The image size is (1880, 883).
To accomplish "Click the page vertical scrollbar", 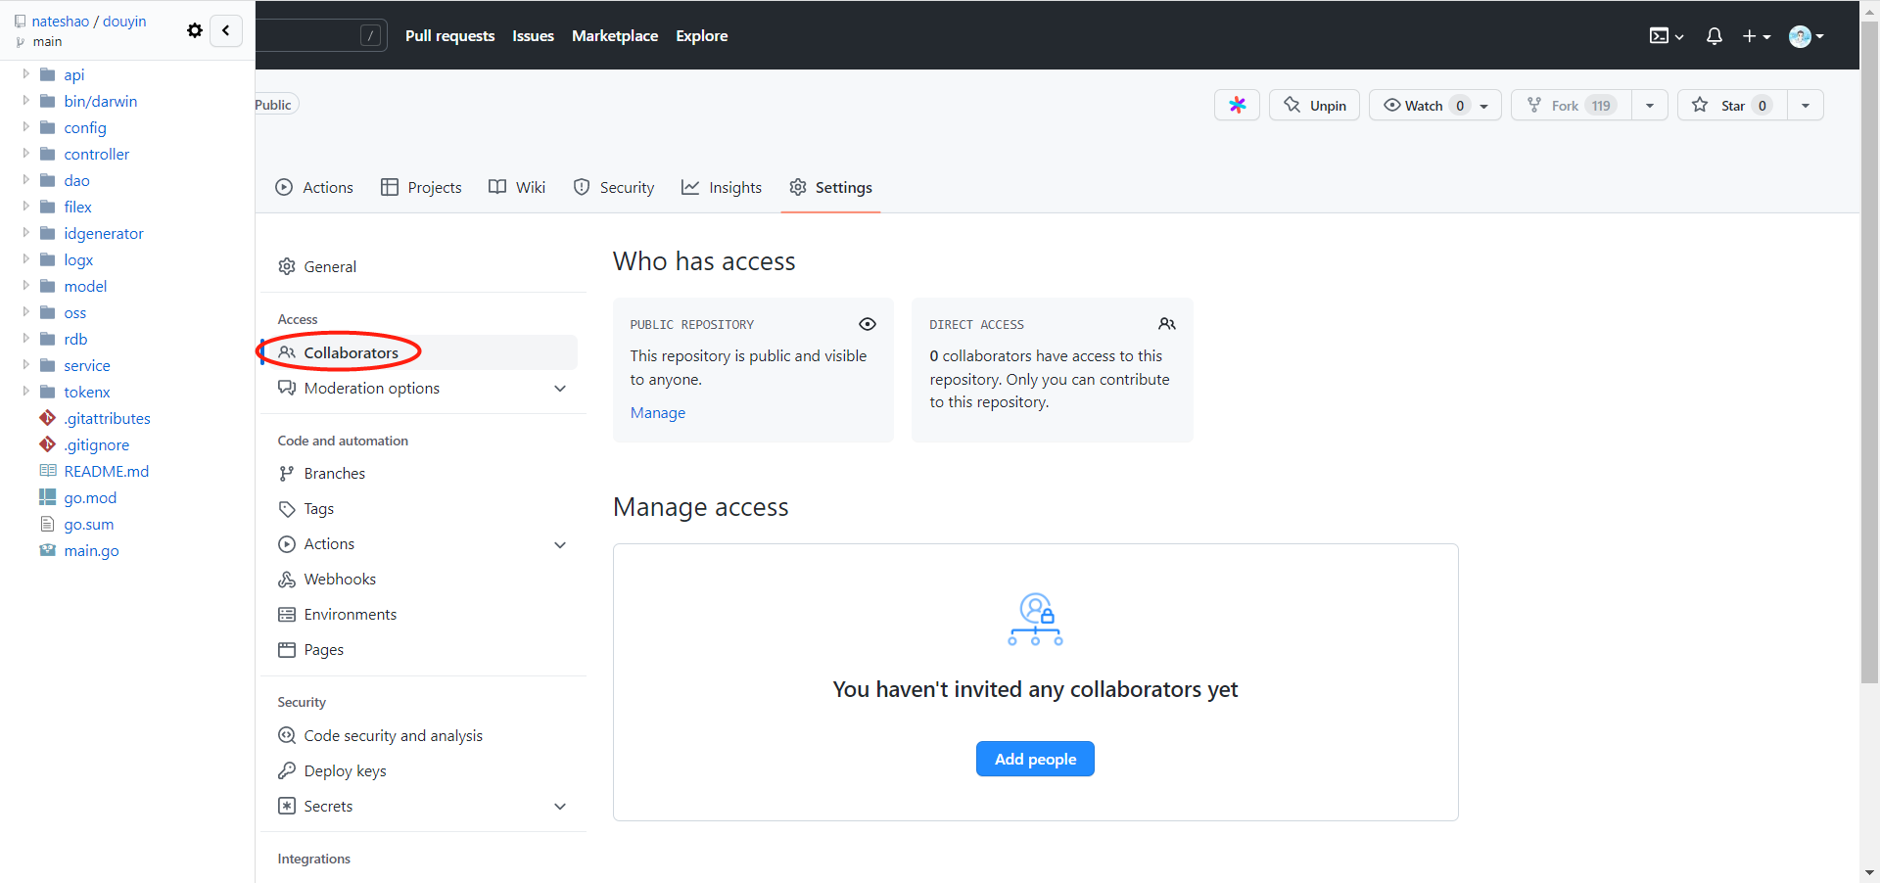I will click(x=1868, y=392).
